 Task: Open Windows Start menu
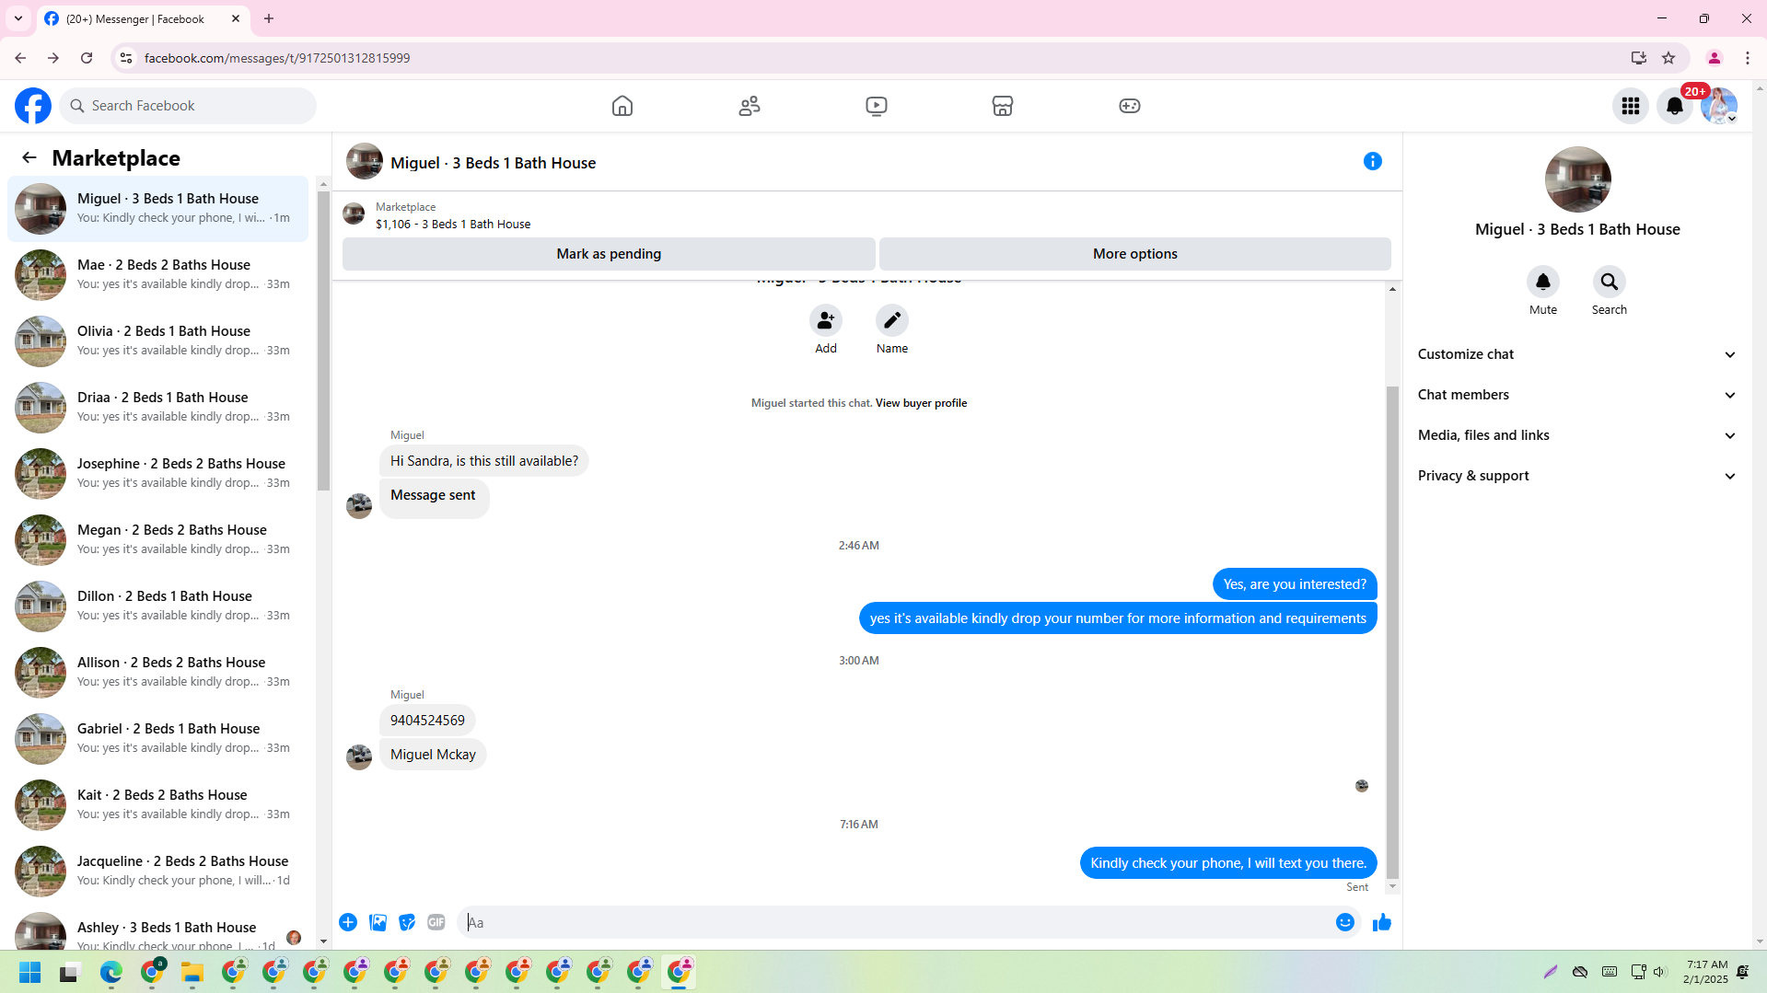point(29,972)
